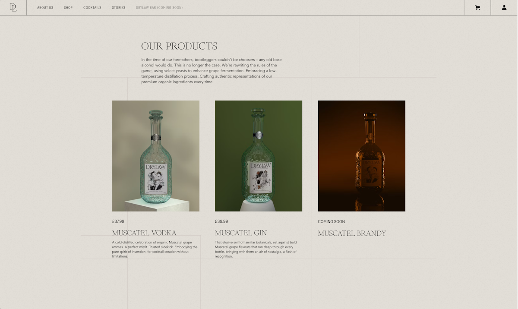Click the £39.99 gin price
The width and height of the screenshot is (518, 309).
[221, 221]
